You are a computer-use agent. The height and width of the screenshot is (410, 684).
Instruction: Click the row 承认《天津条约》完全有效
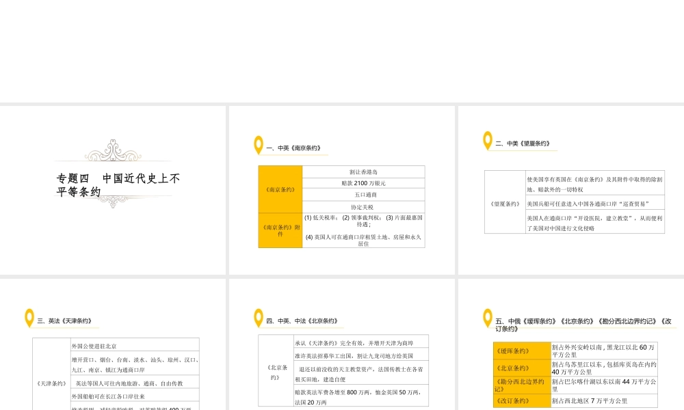tap(361, 342)
